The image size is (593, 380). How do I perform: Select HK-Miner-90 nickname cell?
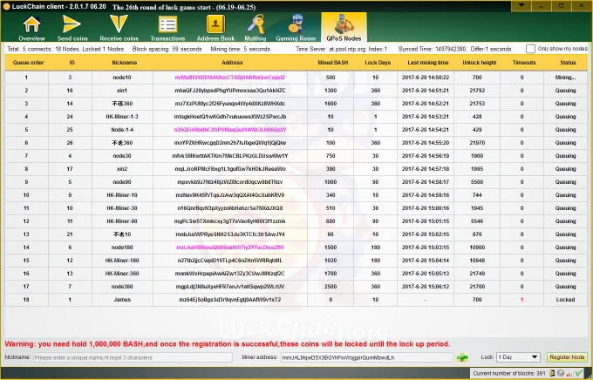point(122,221)
